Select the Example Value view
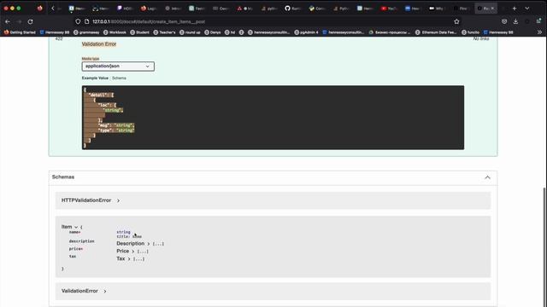 [x=95, y=78]
